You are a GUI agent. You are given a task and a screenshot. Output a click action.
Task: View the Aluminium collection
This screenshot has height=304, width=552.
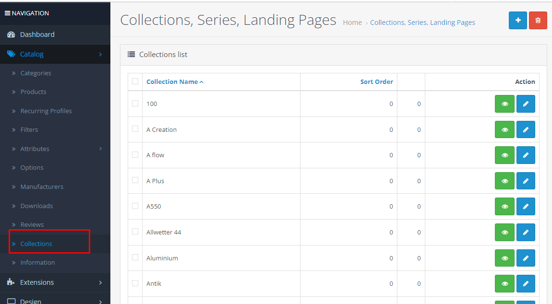504,258
